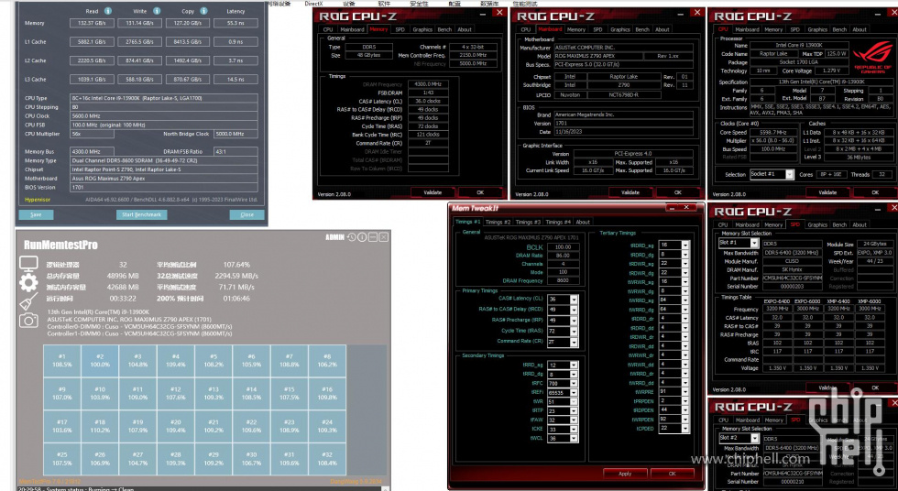Open Socket #1 selection dropdown in CPU-Z

pyautogui.click(x=789, y=175)
